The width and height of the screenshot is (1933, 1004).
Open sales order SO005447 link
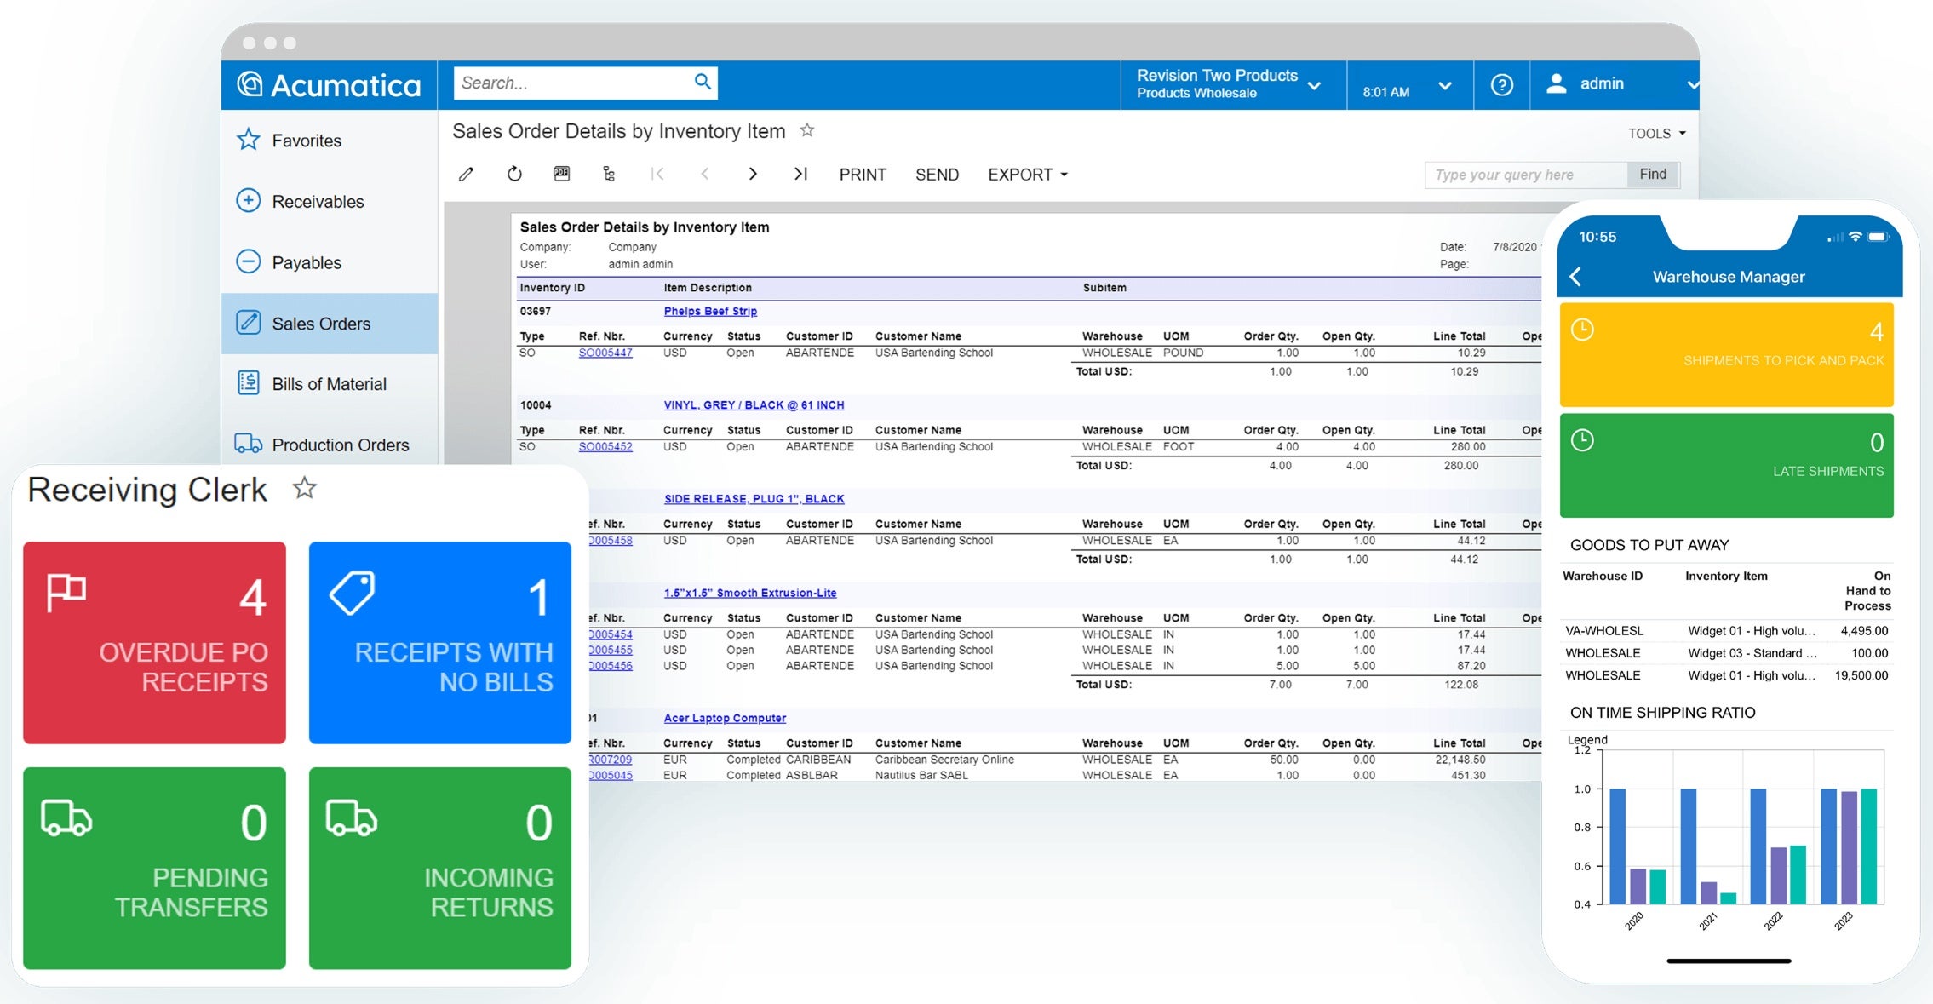point(605,352)
